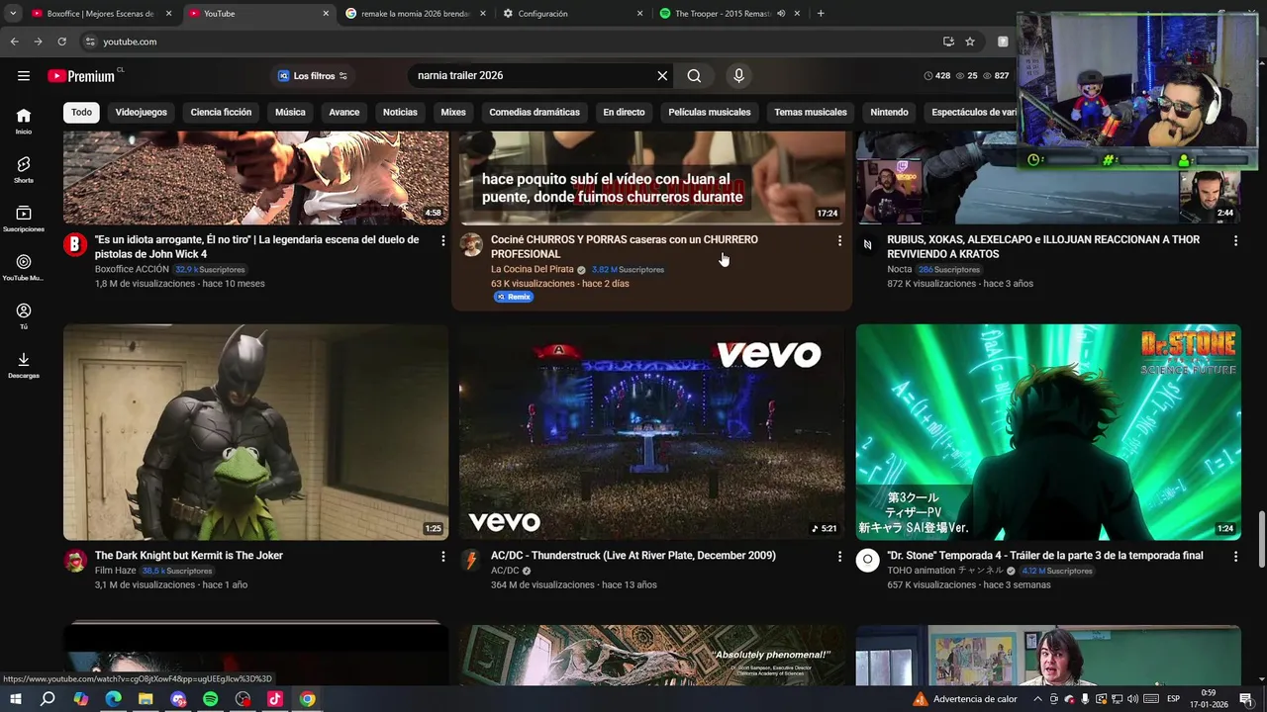Open the AC/DC Thunderstruck vevo thumbnail
This screenshot has width=1267, height=712.
651,432
